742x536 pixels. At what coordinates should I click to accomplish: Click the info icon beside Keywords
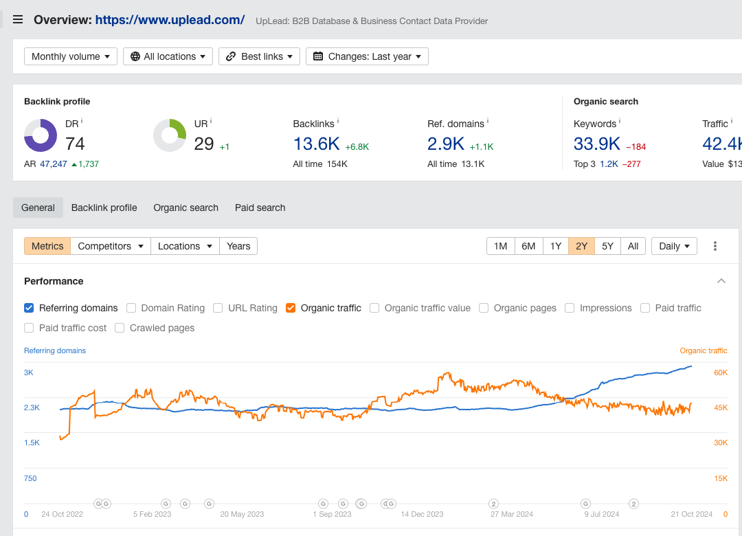[620, 122]
